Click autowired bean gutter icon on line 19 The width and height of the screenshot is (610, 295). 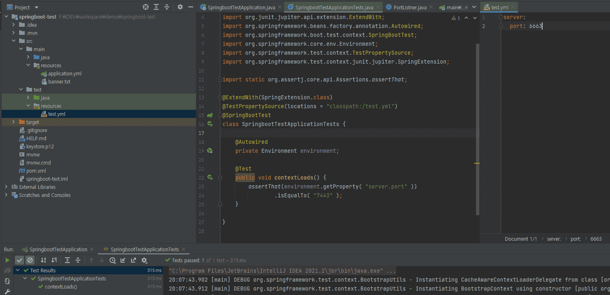pos(210,151)
